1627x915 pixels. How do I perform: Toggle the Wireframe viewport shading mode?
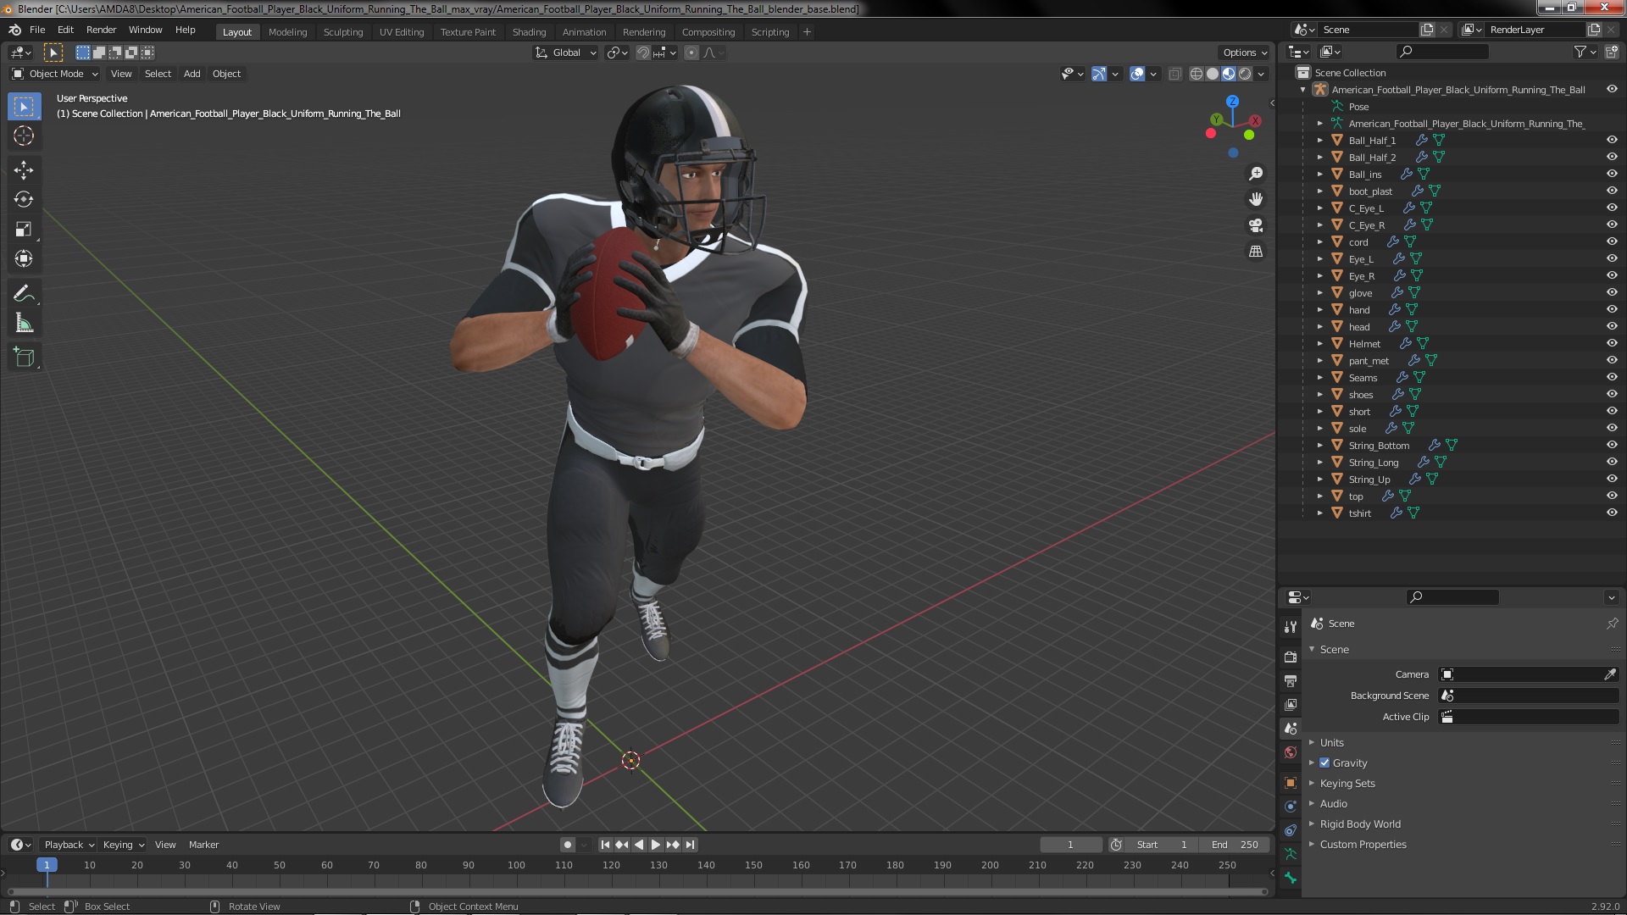[x=1195, y=73]
